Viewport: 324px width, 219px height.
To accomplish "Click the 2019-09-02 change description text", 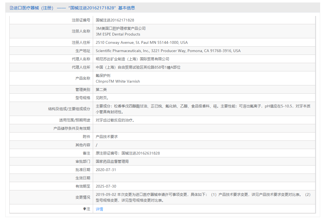I will [203, 197].
